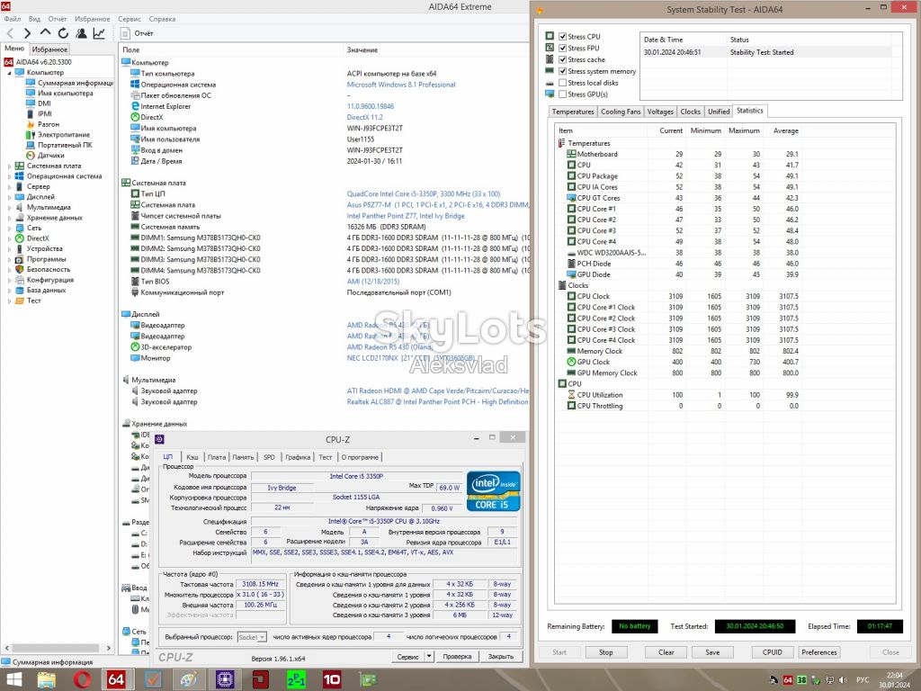The width and height of the screenshot is (921, 691).
Task: Uncheck the Stress FPU checkbox
Action: pos(563,49)
